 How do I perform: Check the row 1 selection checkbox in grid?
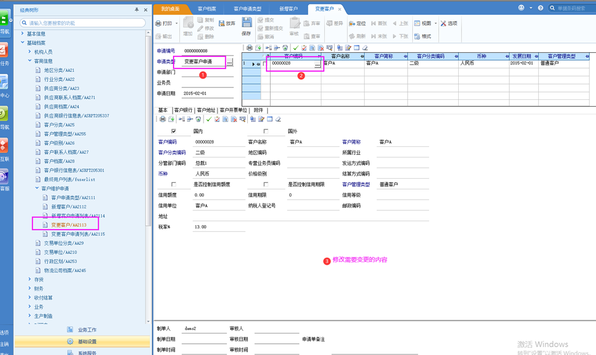click(x=265, y=64)
